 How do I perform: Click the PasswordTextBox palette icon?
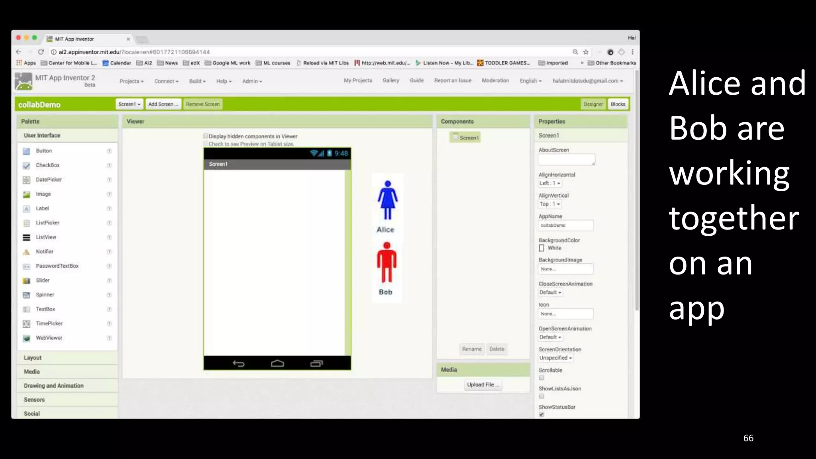[26, 266]
